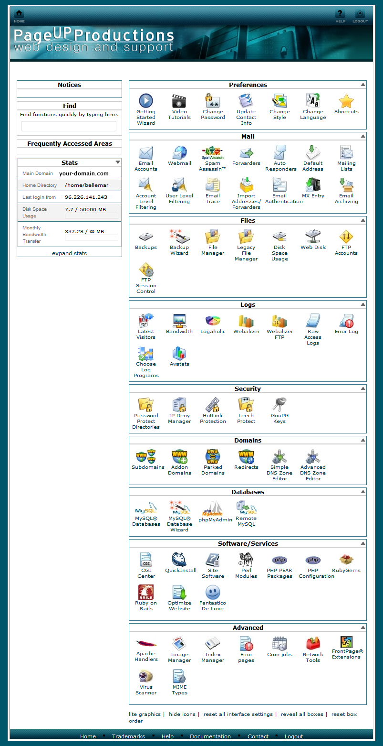Open the Virus Scanner tool
The height and width of the screenshot is (746, 383).
(146, 677)
